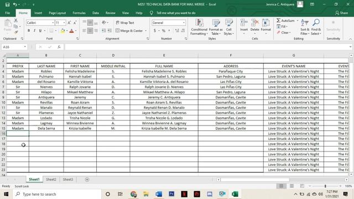
Task: Decrease font size with the smaller A
Action: (x=75, y=23)
